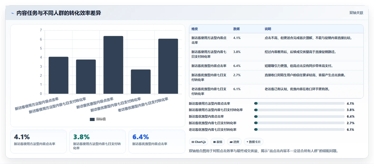
Task: Click table cell value 6.1%
Action: point(237,89)
